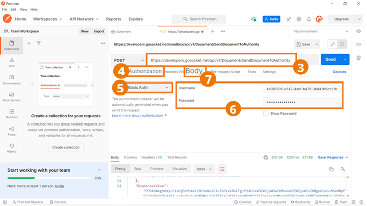Switch to the Overview tab

click(x=121, y=31)
